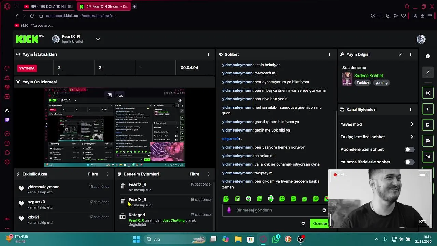
Task: Click the chat bubble icon in the right sidebar
Action: [428, 141]
